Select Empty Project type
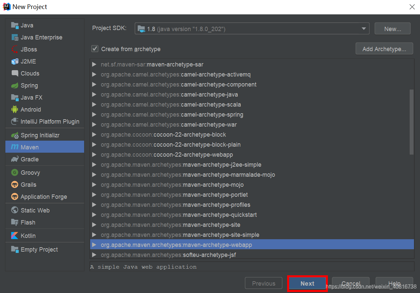Viewport: 420px width, 293px height. click(x=45, y=250)
